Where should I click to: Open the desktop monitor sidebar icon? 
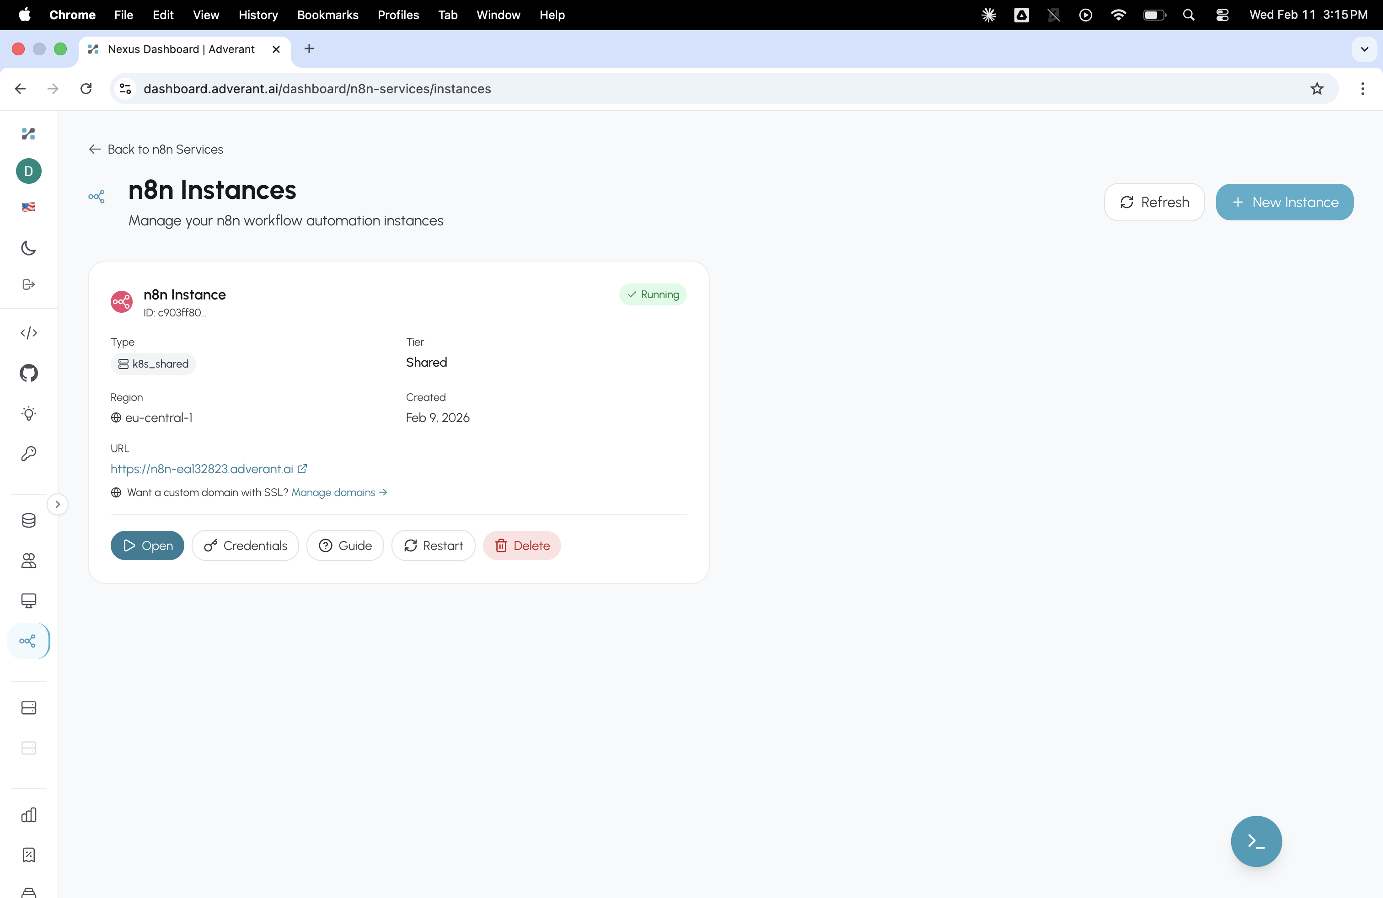click(x=28, y=601)
